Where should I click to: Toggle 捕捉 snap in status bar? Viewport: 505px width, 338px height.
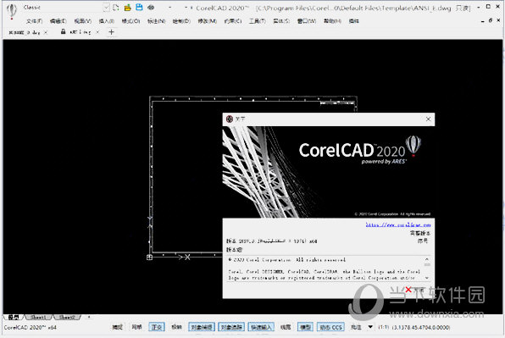click(x=117, y=327)
